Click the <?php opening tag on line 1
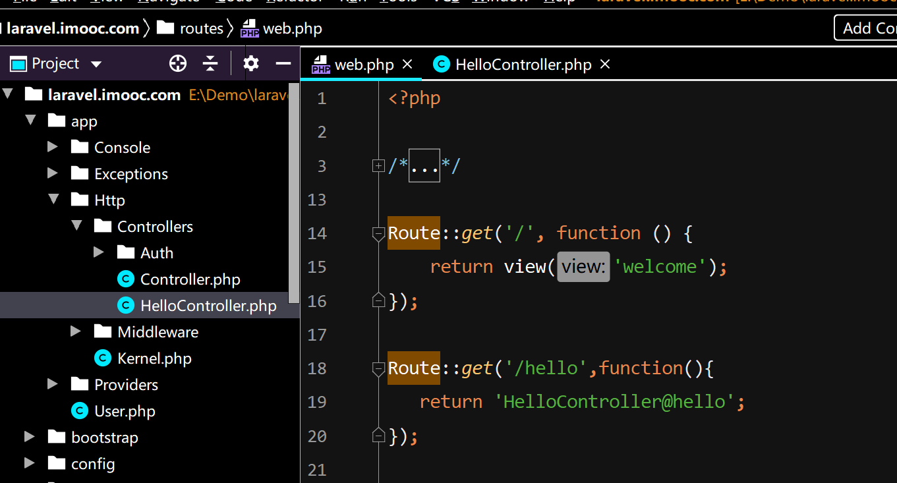 tap(415, 99)
